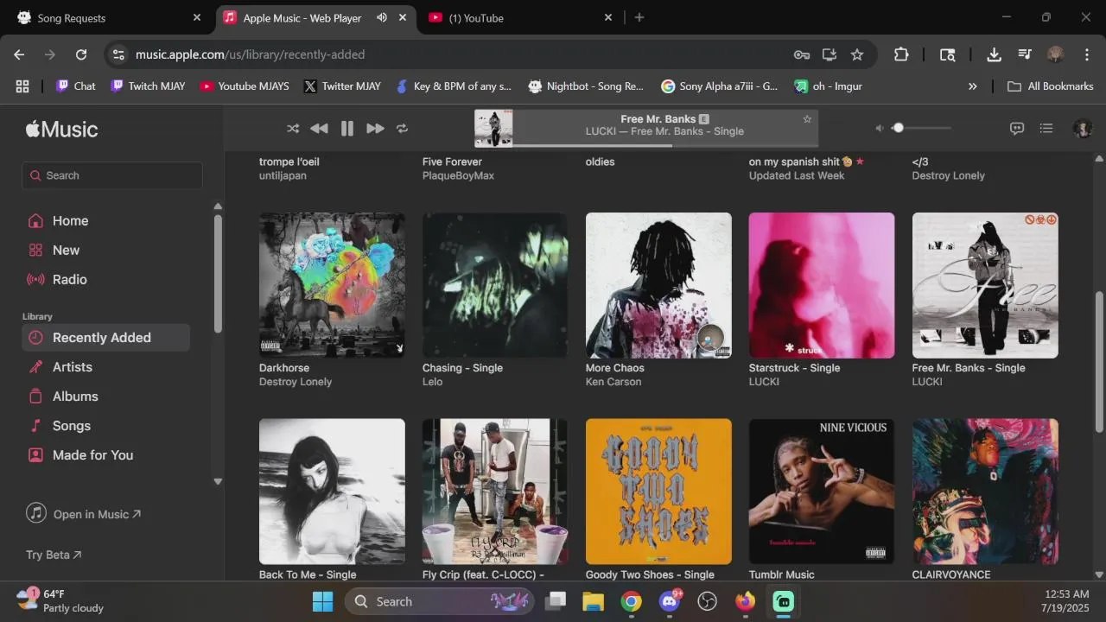The width and height of the screenshot is (1106, 622).
Task: Open the browser extensions puzzle icon
Action: [901, 54]
